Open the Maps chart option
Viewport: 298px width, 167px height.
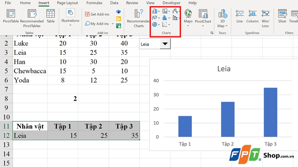(188, 18)
